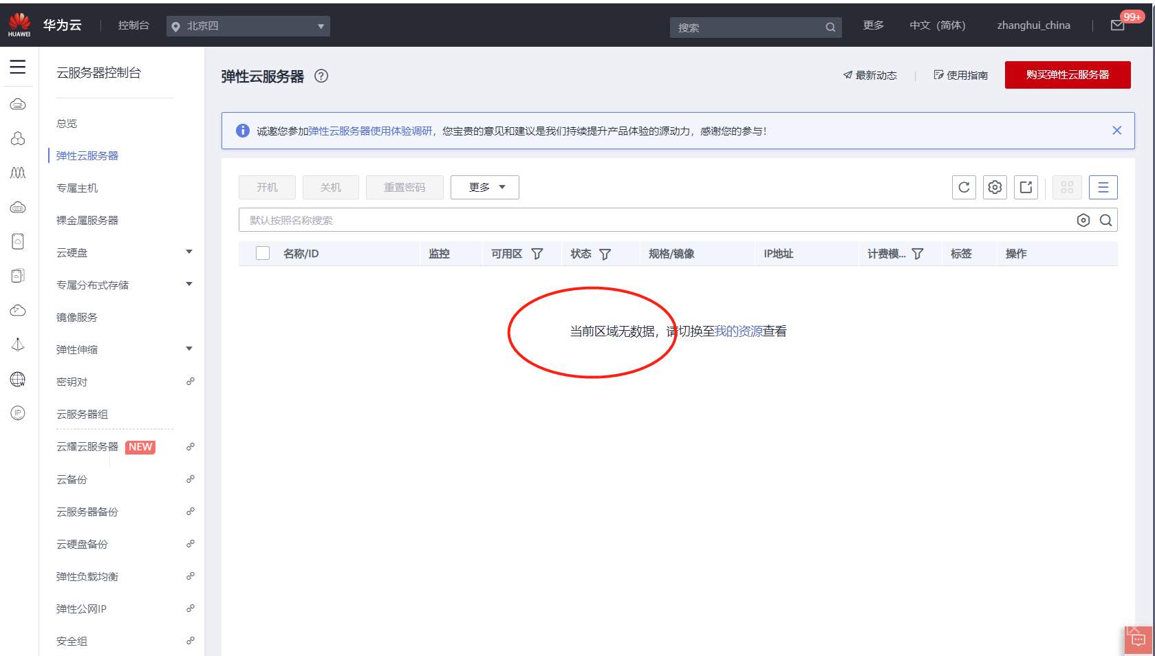Viewport: 1155px width, 656px height.
Task: Open the three-hexagon service icon in the rail
Action: 18,138
